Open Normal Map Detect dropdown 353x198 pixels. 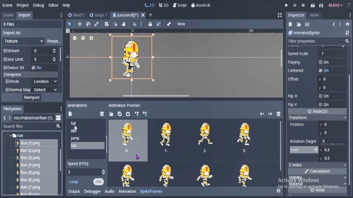click(x=45, y=90)
